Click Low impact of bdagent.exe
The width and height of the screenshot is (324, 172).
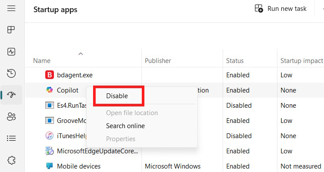coord(287,75)
